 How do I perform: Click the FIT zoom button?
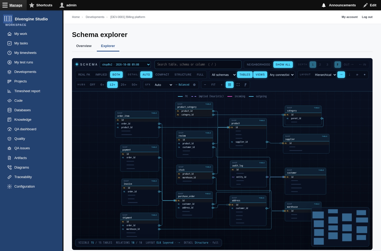(x=213, y=85)
